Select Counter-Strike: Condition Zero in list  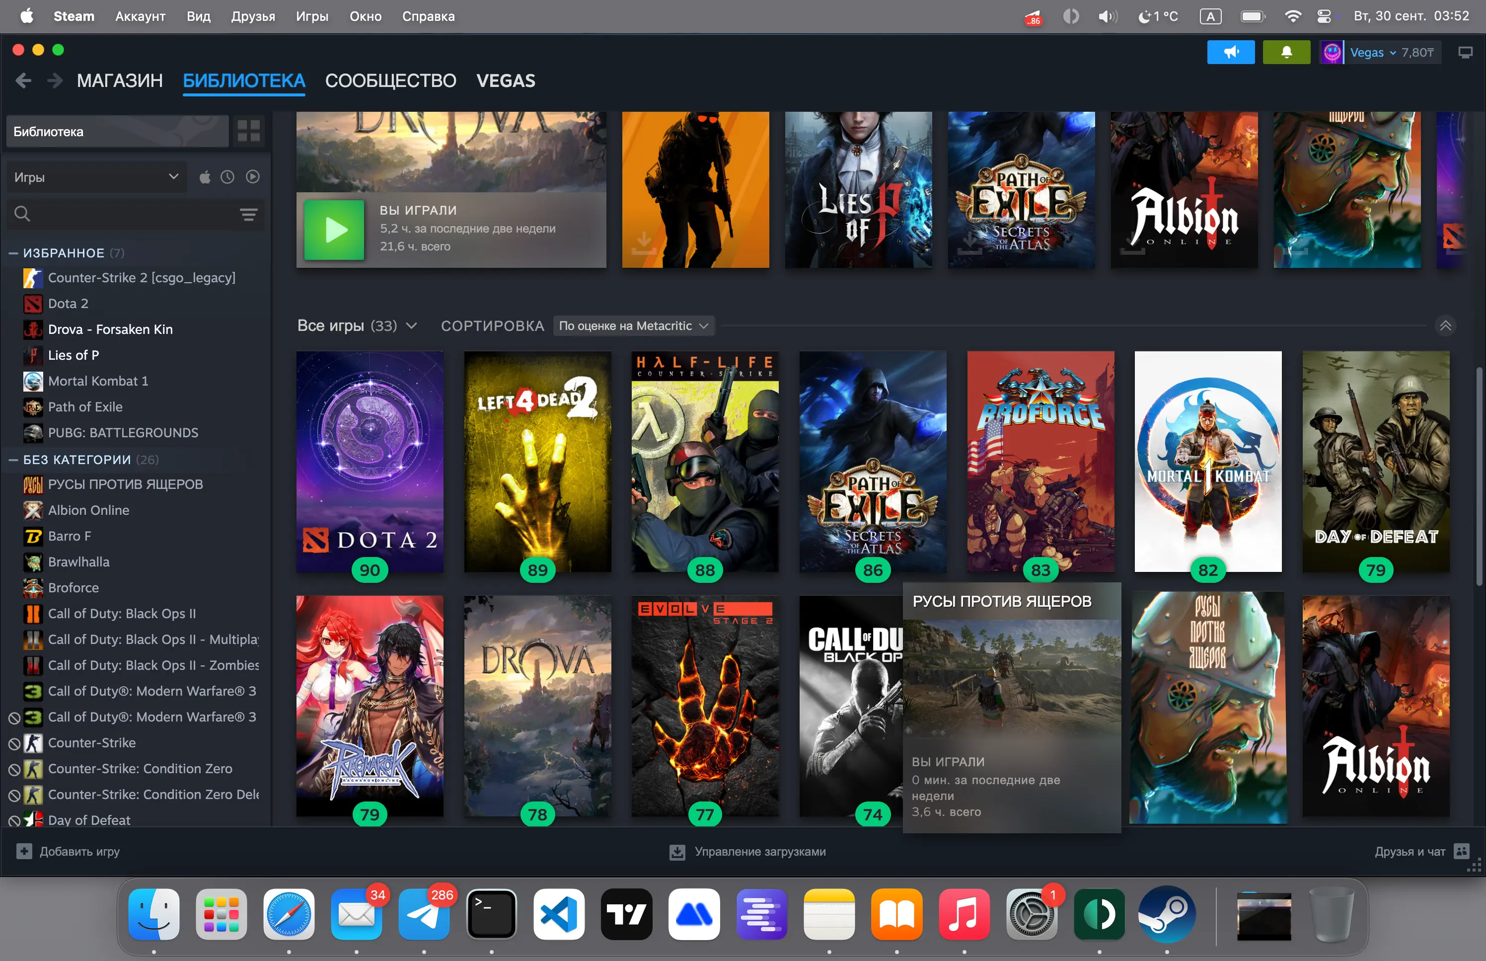(x=141, y=769)
